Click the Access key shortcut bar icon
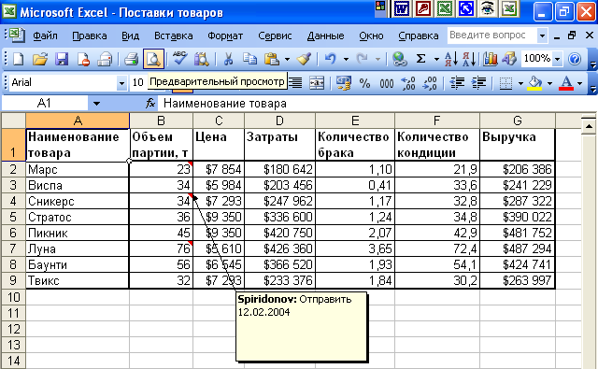598x369 pixels. [x=423, y=9]
